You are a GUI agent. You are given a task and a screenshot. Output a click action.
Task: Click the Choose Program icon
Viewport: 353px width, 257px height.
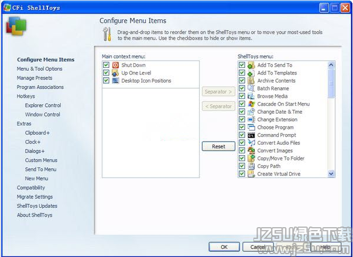251,127
